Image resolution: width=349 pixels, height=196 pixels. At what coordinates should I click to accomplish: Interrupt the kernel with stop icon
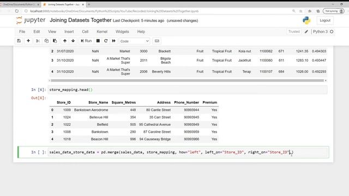(98, 41)
